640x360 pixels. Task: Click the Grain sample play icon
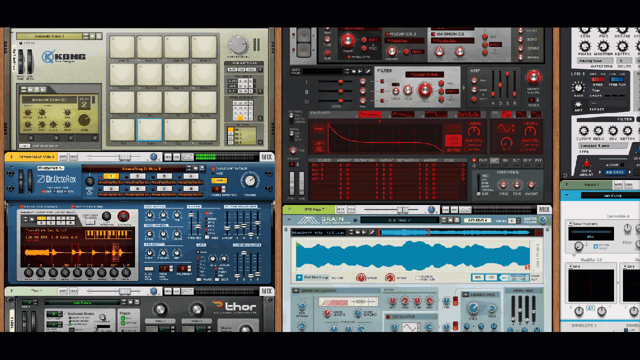364,232
